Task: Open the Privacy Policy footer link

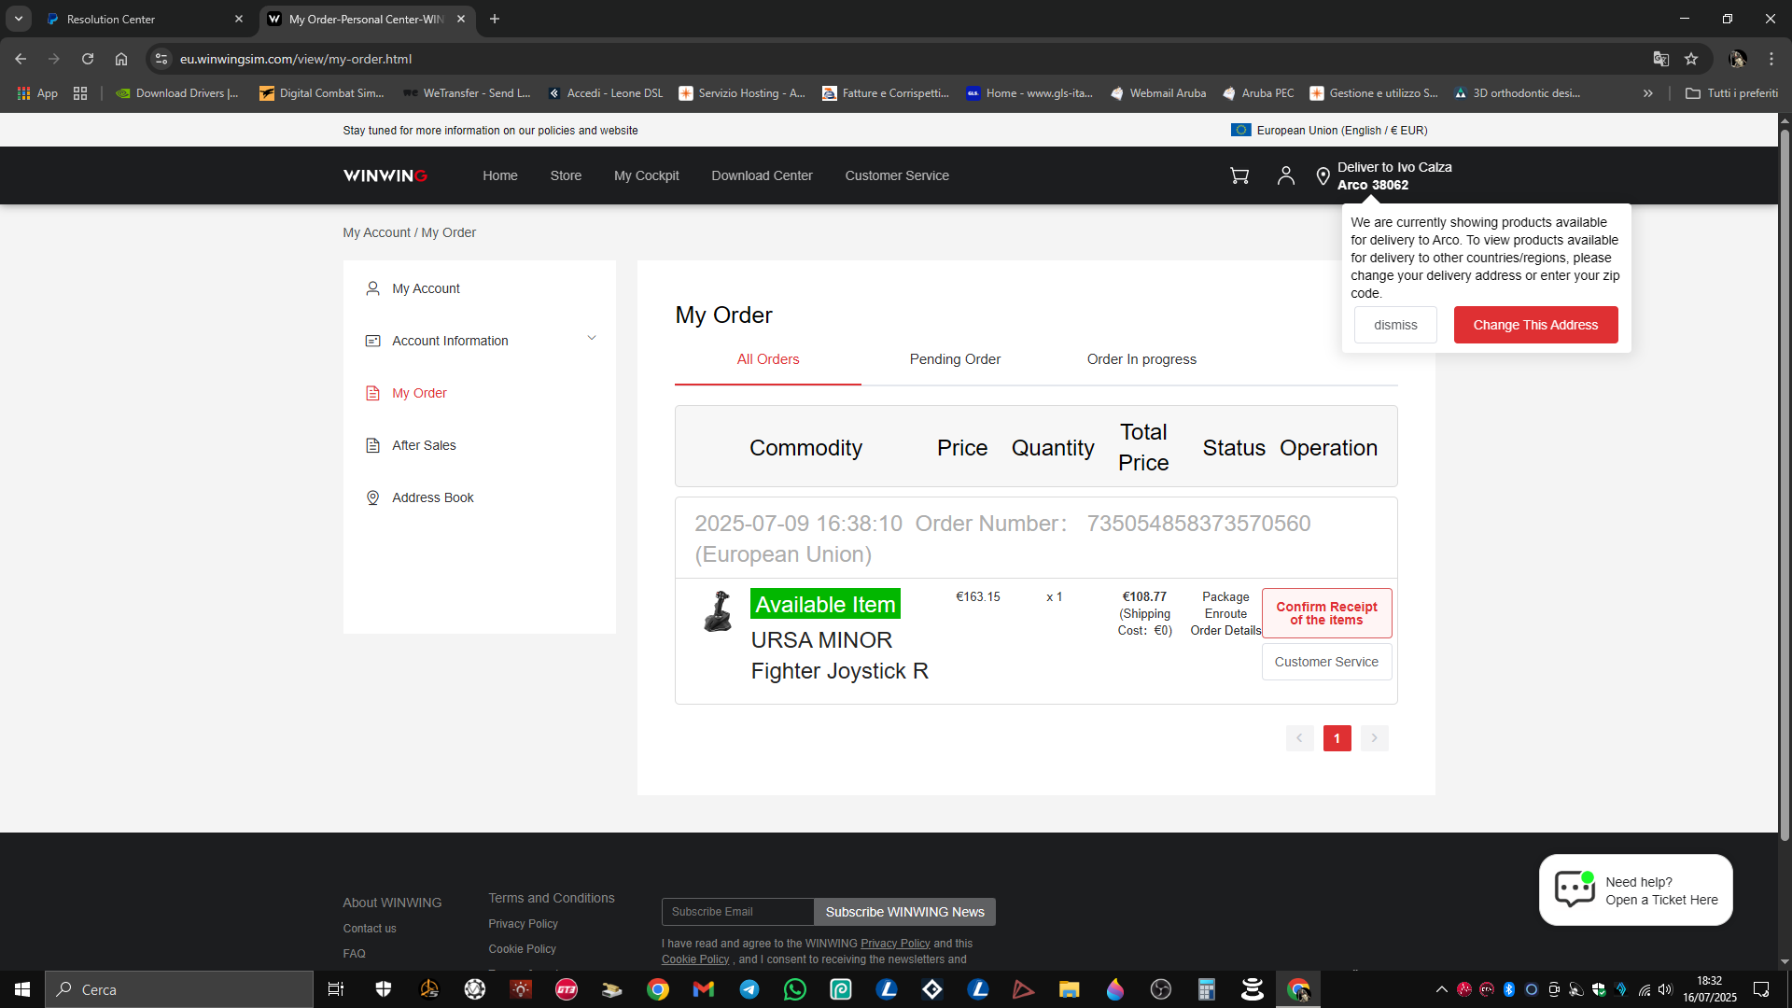Action: point(523,924)
